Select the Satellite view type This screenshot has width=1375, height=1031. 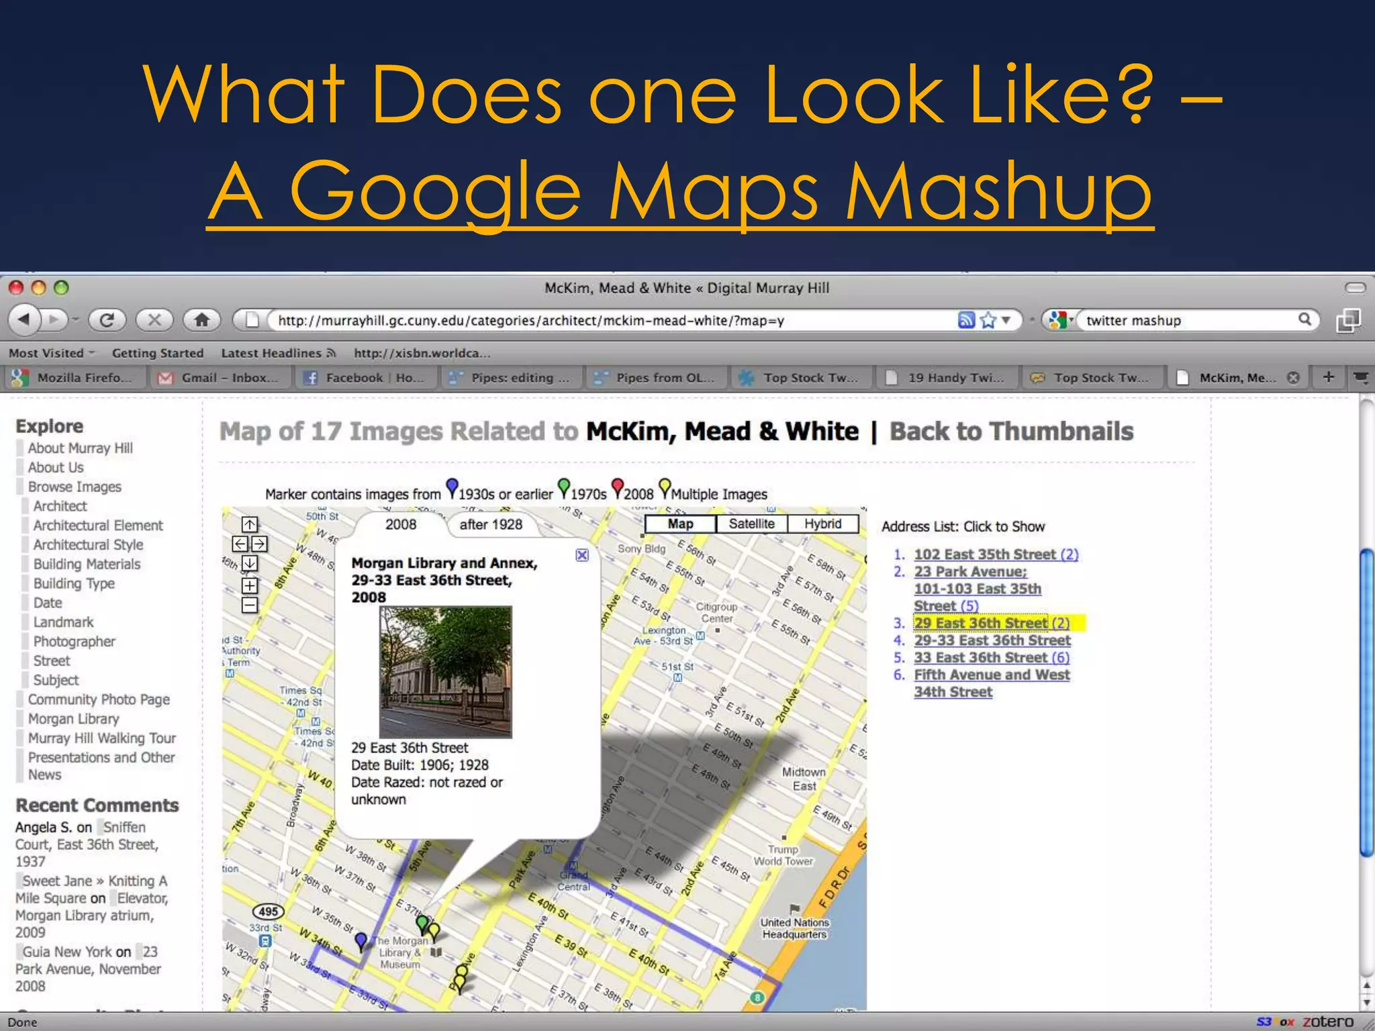751,524
